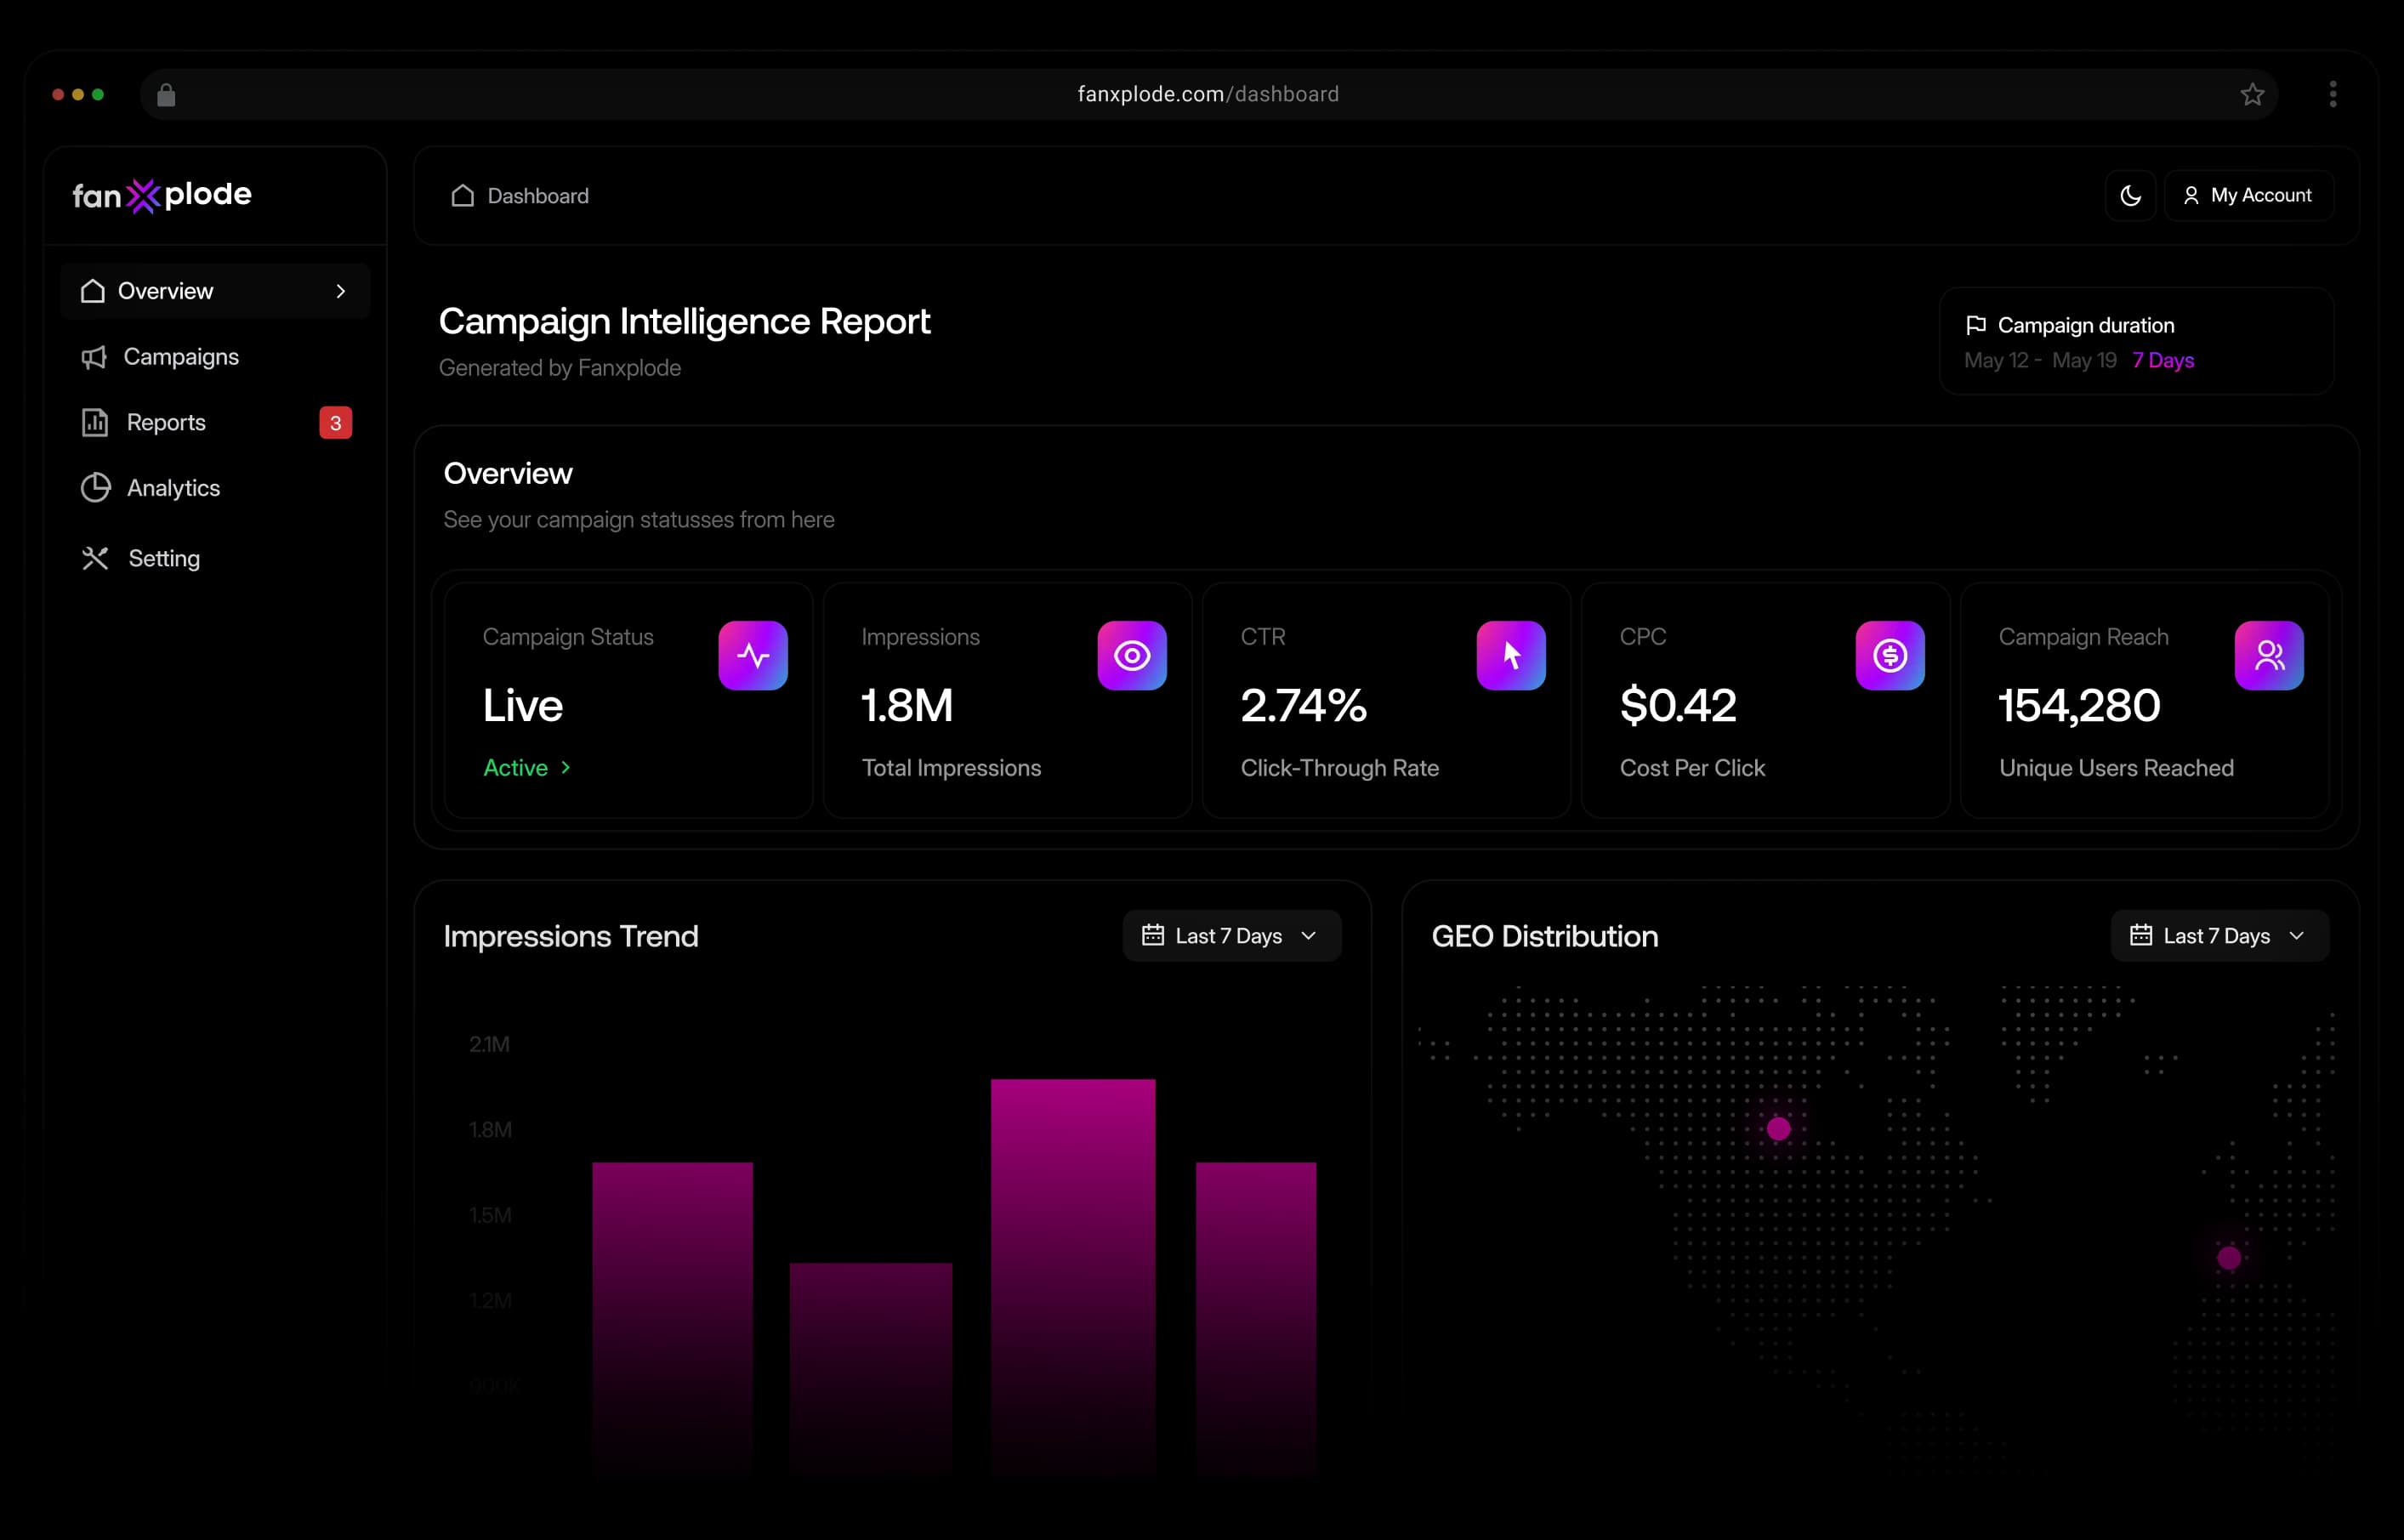
Task: Expand the Overview sidebar chevron
Action: tap(340, 291)
